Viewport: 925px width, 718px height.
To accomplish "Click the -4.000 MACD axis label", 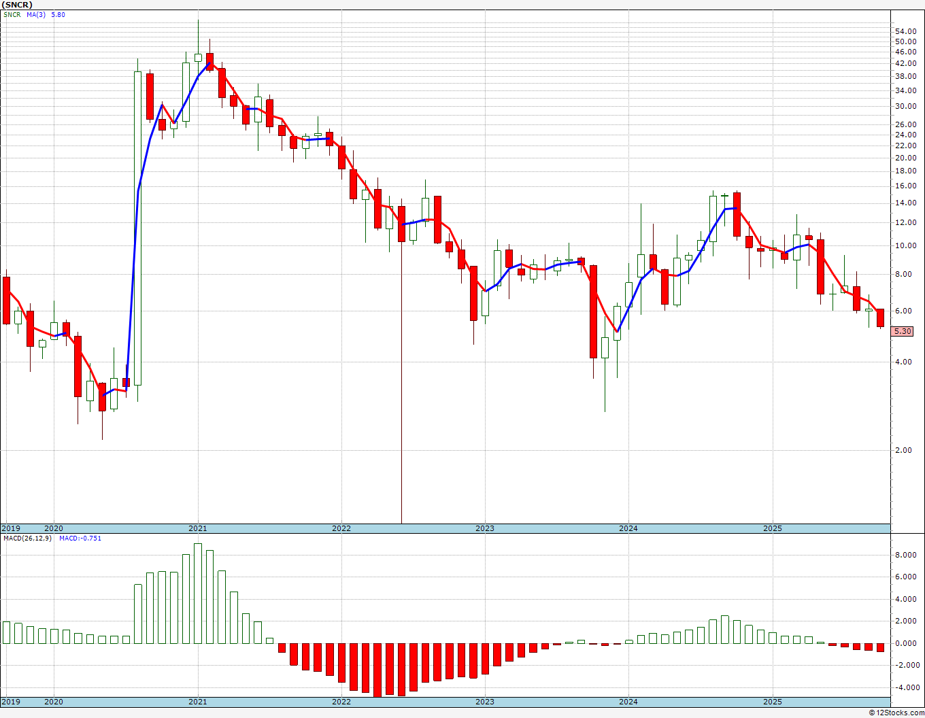I will click(907, 687).
